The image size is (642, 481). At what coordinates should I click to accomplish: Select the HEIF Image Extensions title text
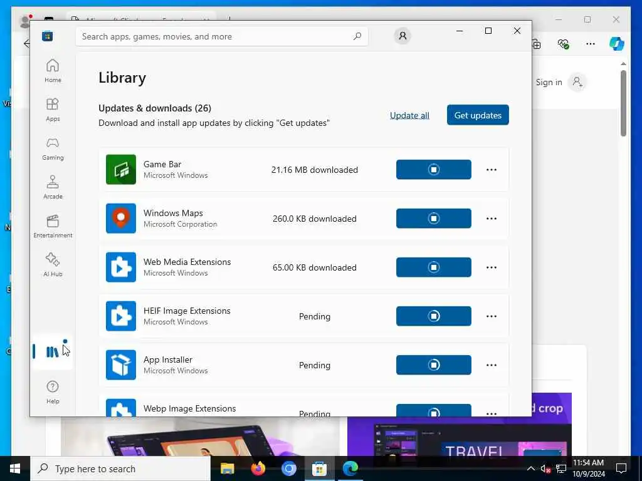187,311
